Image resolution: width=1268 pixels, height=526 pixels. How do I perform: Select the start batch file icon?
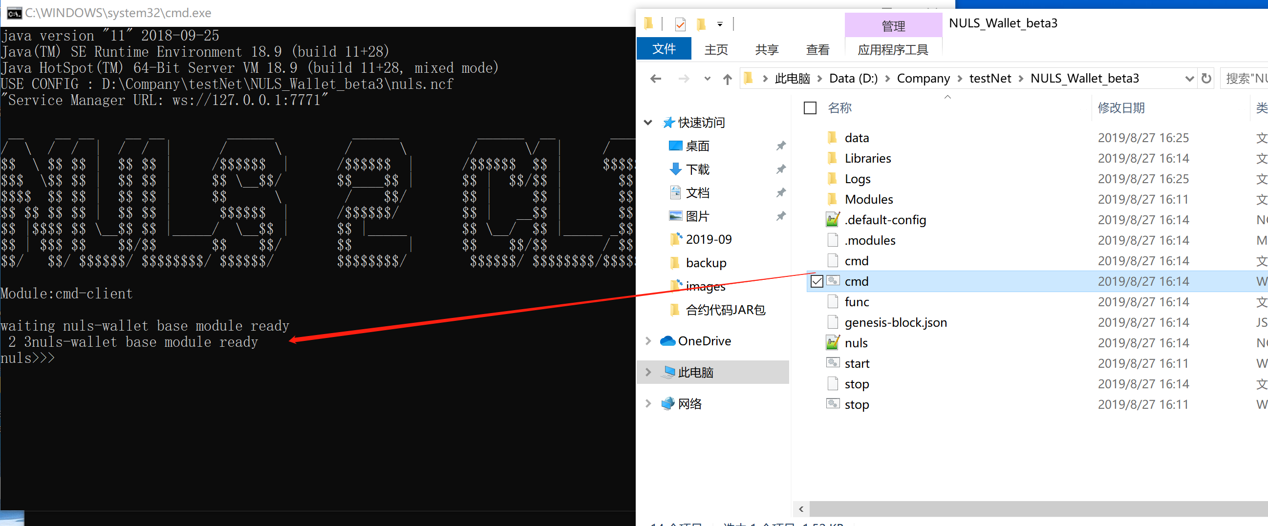(x=832, y=363)
